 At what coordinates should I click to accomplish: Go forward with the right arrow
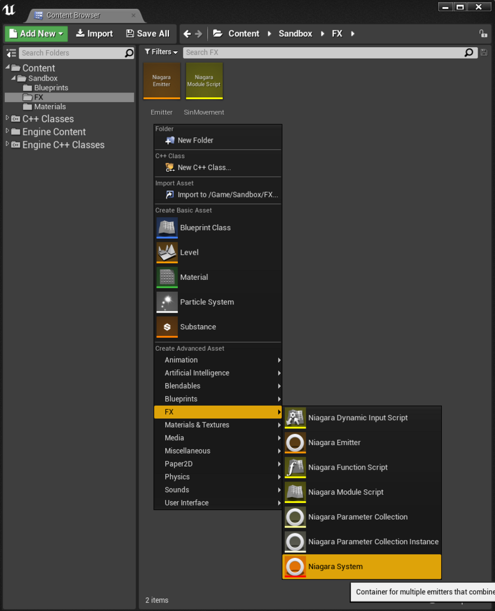pos(199,34)
